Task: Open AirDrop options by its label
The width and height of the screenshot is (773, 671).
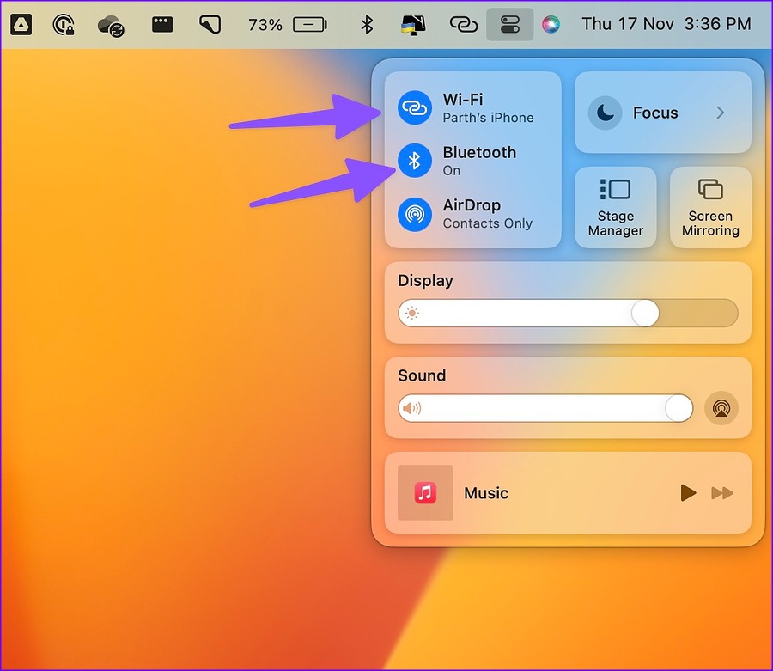Action: [472, 205]
